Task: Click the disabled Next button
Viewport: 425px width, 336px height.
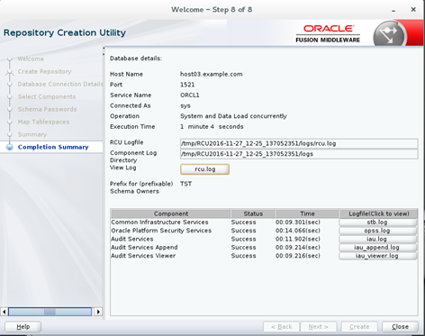Action: [x=318, y=327]
